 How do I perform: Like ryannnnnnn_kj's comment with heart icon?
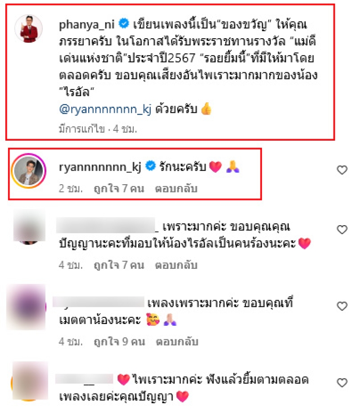click(342, 170)
